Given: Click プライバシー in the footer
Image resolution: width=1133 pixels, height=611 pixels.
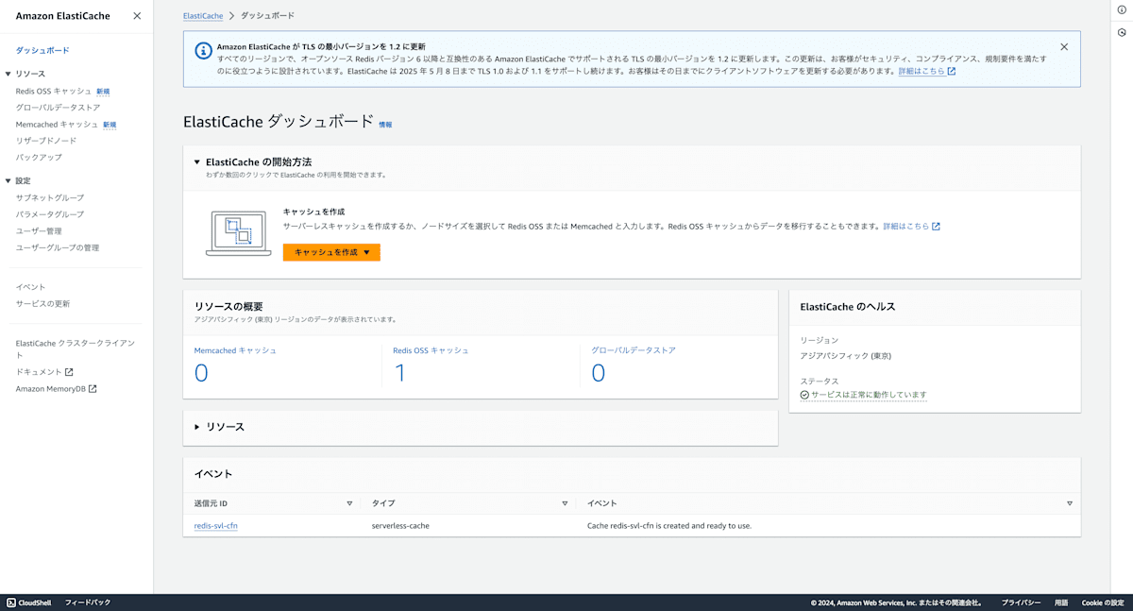Looking at the screenshot, I should (x=1021, y=603).
